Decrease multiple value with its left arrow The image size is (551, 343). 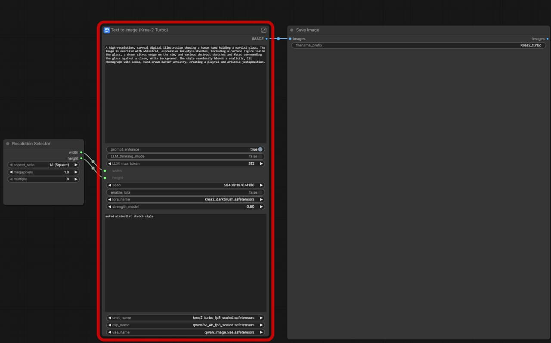coord(11,179)
